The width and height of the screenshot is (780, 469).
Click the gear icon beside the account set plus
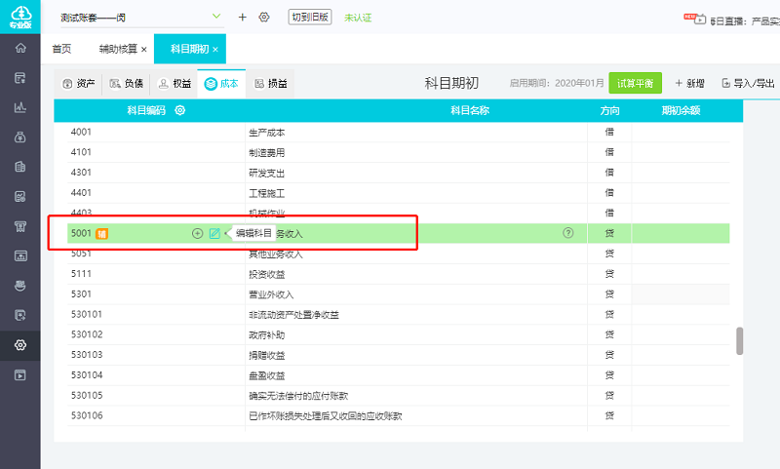264,18
